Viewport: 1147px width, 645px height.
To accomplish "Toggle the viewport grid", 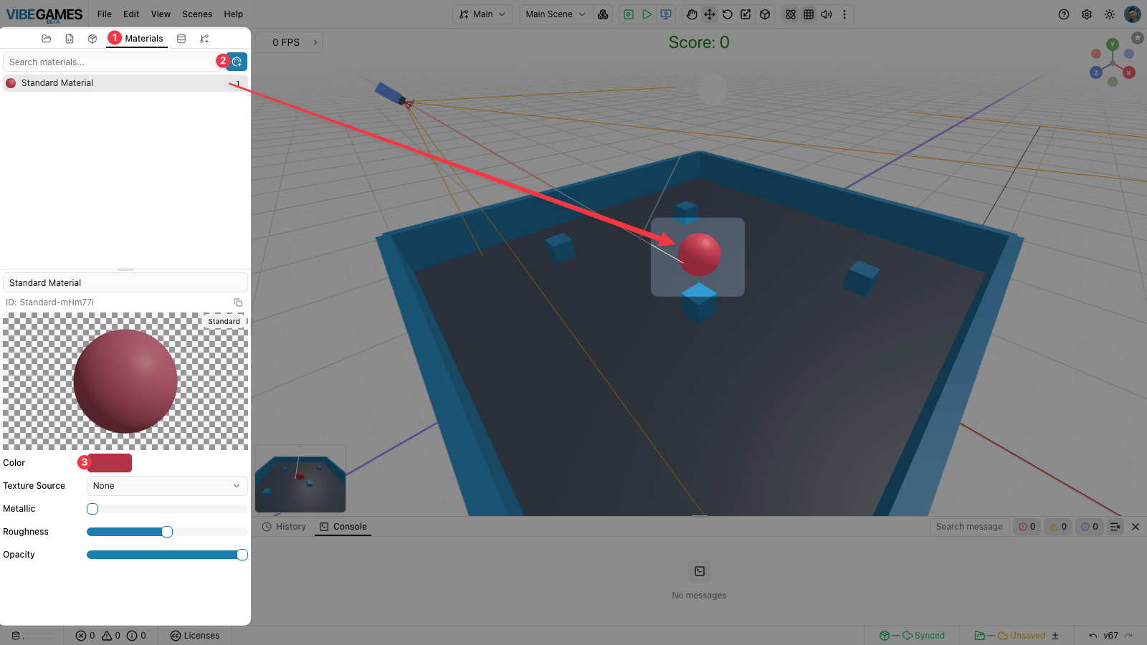I will [x=809, y=14].
